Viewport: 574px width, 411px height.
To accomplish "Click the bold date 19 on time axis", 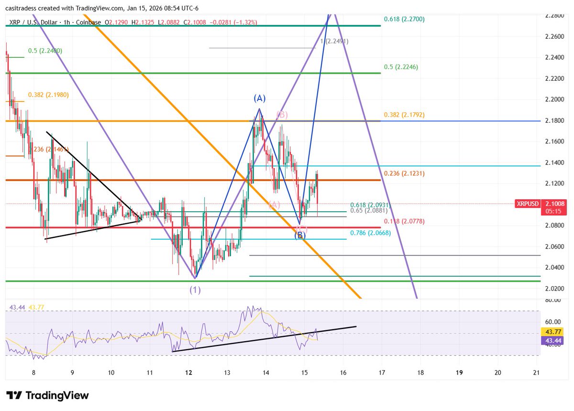I will [459, 372].
